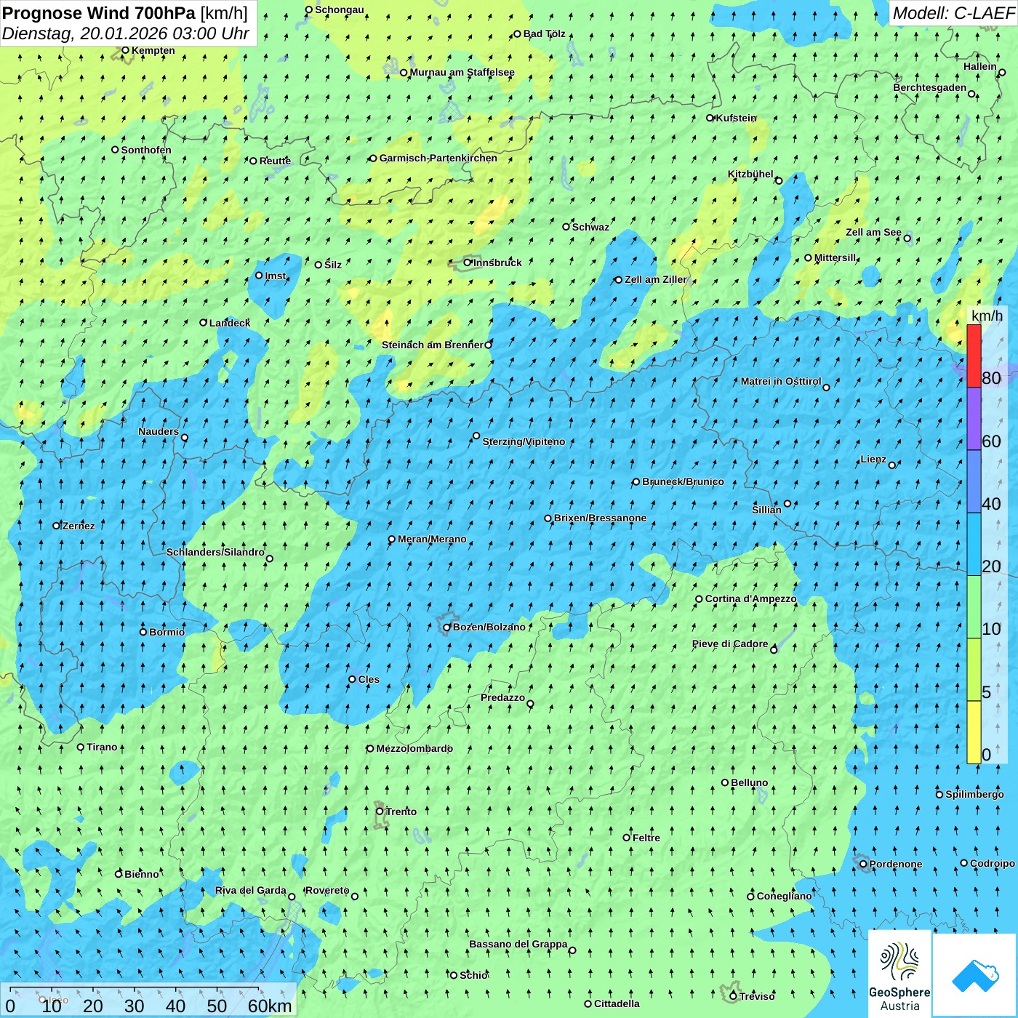Click the 'Sterzing/Vipiteno' label
This screenshot has width=1018, height=1018.
524,441
